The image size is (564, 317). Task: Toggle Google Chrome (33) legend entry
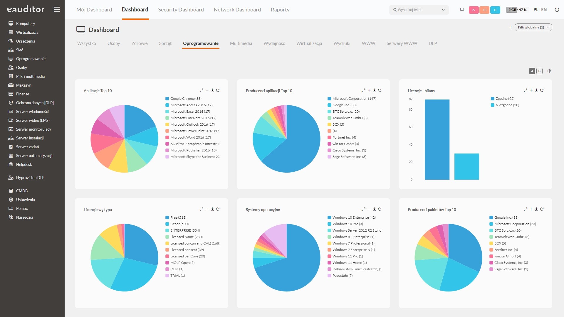(183, 99)
